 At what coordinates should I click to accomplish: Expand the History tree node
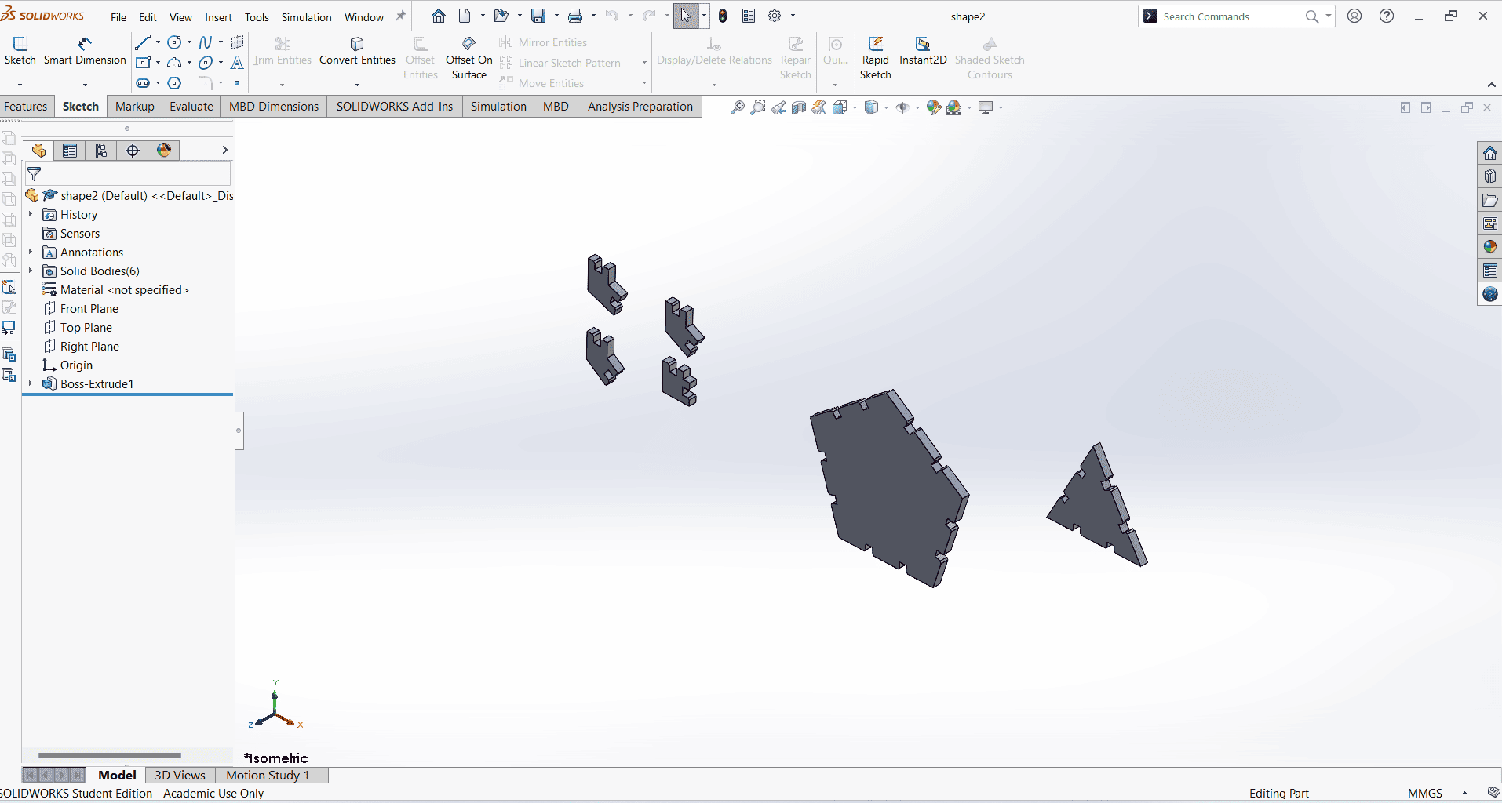point(31,214)
